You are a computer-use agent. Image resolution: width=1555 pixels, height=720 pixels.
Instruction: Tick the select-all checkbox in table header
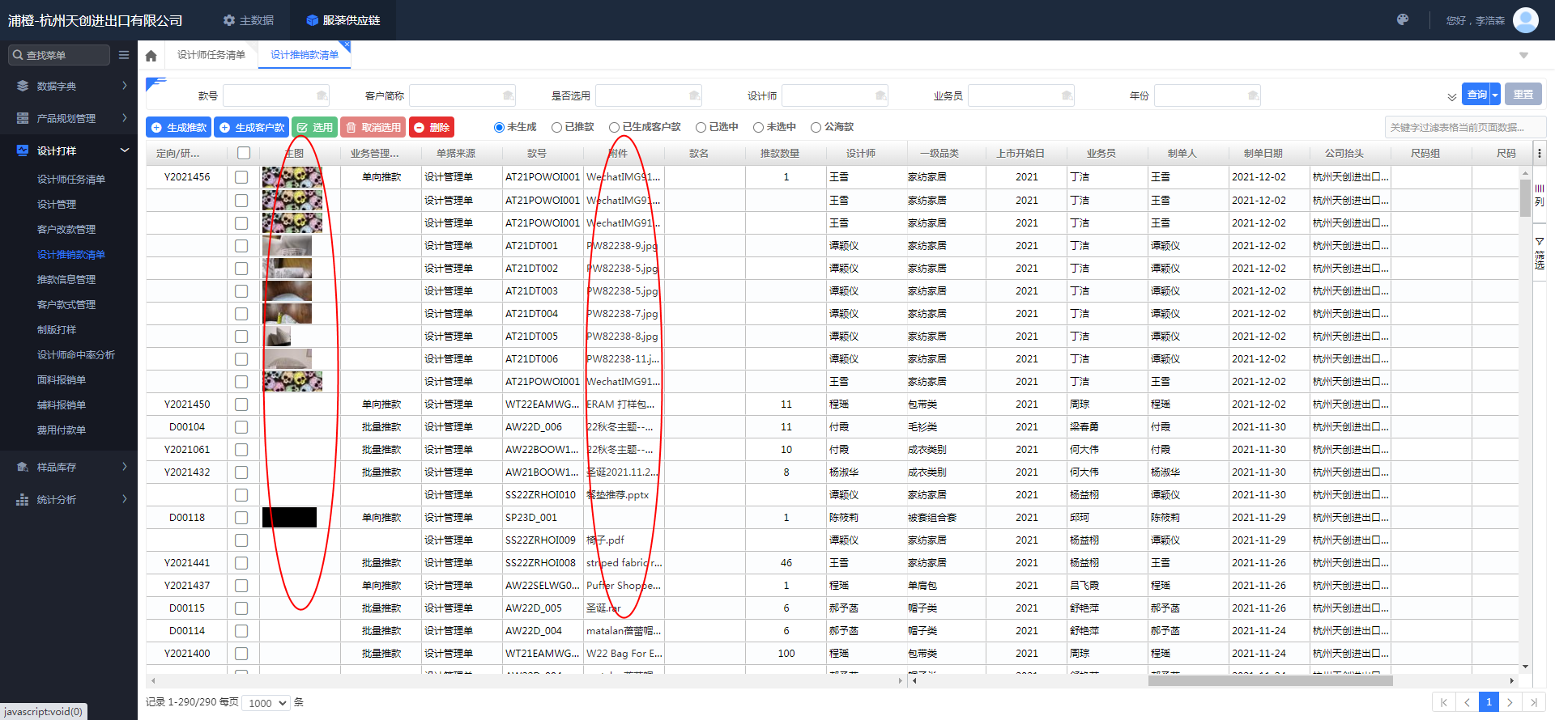click(x=244, y=153)
